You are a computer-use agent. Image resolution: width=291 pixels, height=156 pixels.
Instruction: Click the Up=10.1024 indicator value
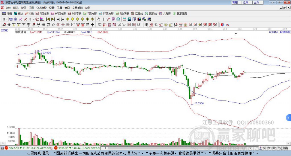click(x=53, y=32)
